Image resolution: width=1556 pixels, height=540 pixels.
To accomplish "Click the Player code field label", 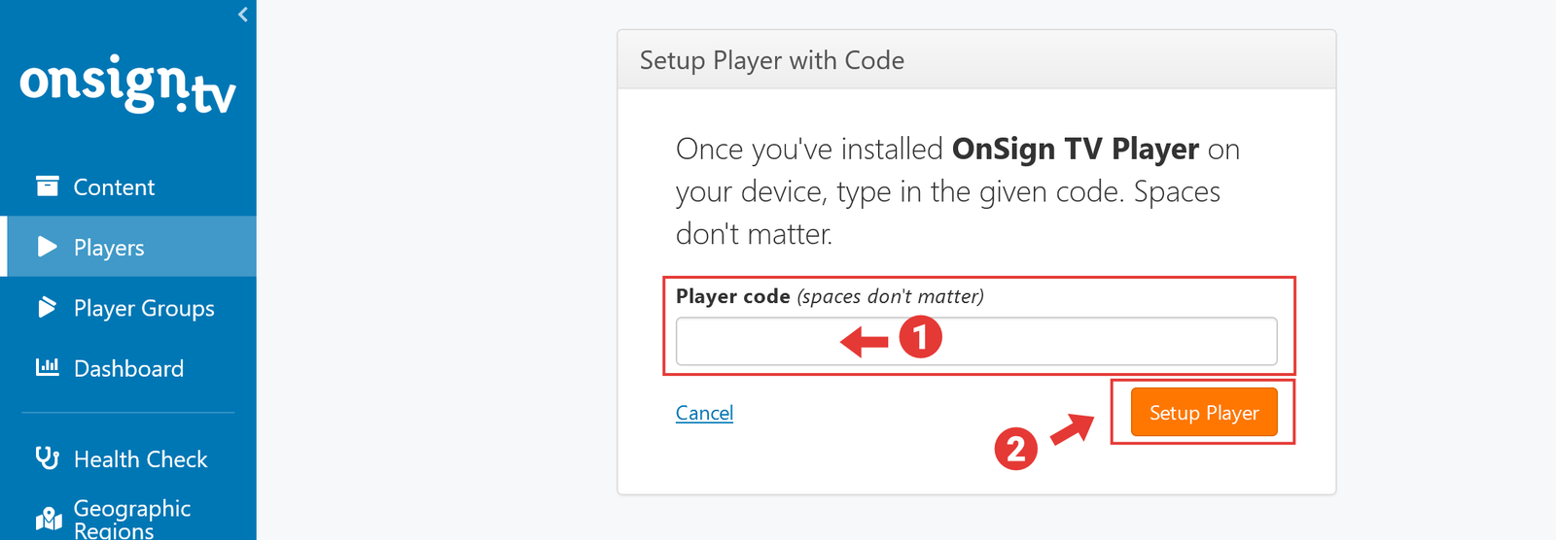I will (x=732, y=296).
